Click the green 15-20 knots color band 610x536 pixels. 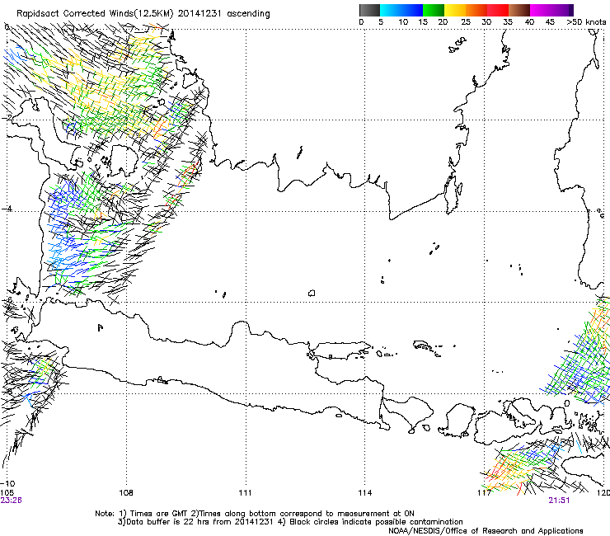point(434,10)
